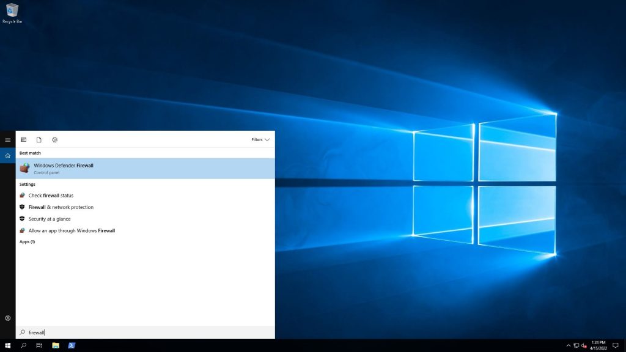Select Firewall & network protection
The height and width of the screenshot is (352, 626).
click(61, 207)
